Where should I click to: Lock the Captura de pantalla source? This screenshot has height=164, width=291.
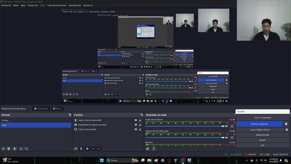pos(140,129)
